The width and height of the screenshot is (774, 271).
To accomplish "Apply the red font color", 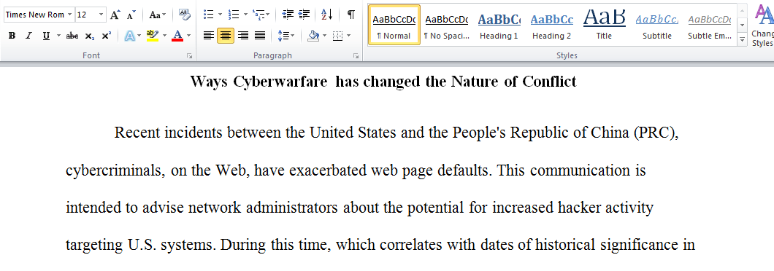I will click(x=177, y=36).
